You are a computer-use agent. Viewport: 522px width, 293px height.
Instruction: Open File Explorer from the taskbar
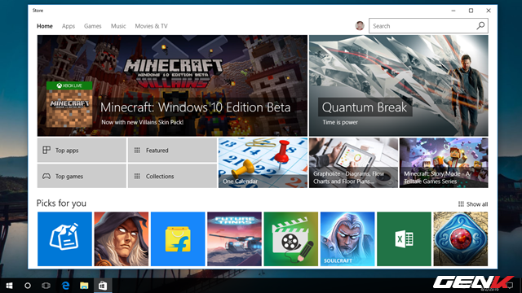(x=84, y=286)
